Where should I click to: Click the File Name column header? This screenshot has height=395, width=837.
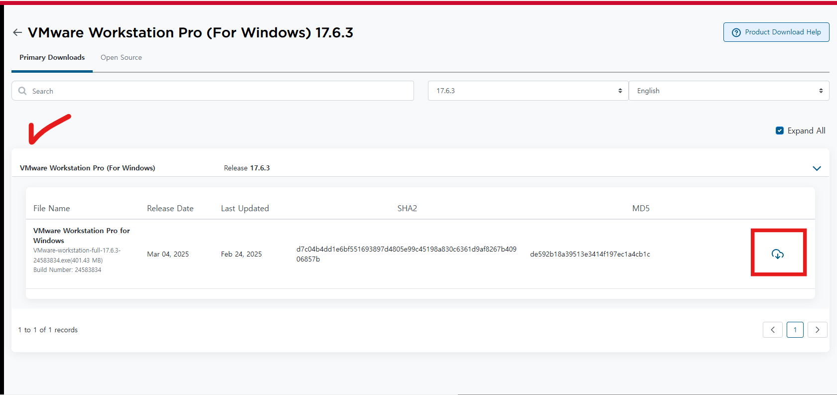(52, 208)
